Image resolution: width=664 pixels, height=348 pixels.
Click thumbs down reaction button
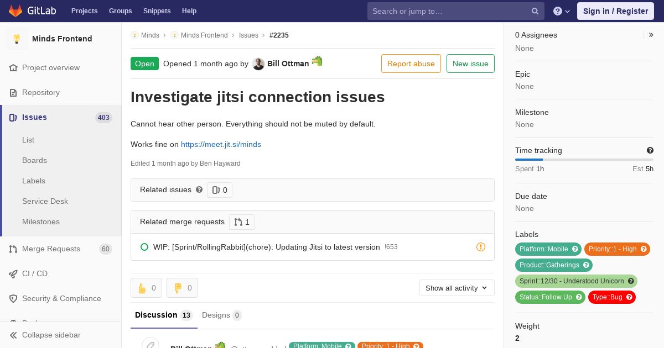point(182,288)
